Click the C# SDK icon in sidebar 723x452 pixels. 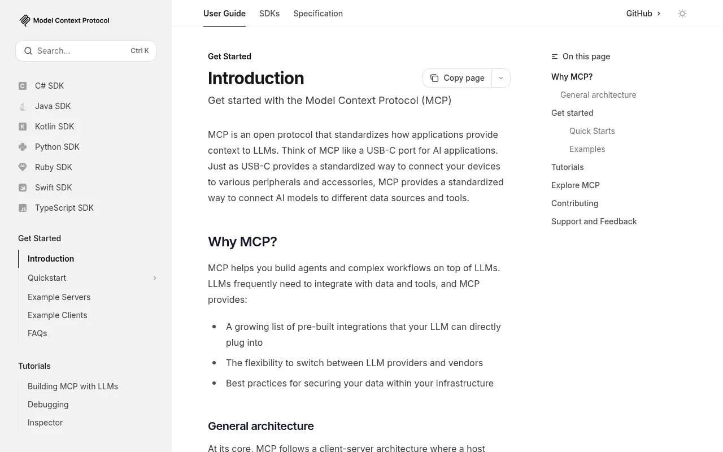23,86
